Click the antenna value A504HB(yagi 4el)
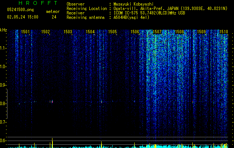The image size is (234, 148). point(131,17)
